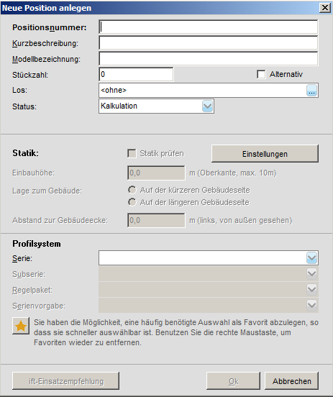Click the Positionsnummer label
The width and height of the screenshot is (333, 397).
(50, 27)
